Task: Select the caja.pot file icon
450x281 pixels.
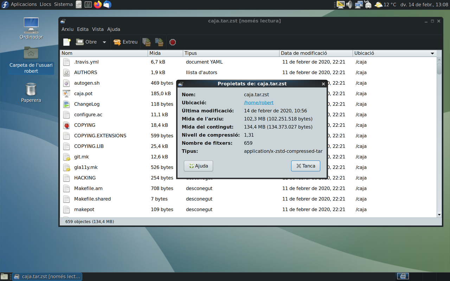Action: click(66, 93)
